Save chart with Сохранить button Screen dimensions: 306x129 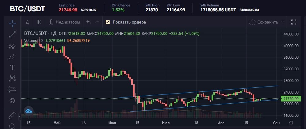[263, 22]
